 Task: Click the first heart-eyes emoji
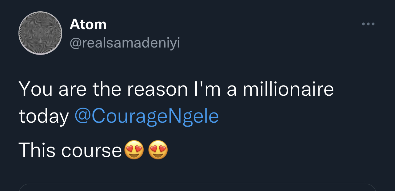click(x=134, y=150)
